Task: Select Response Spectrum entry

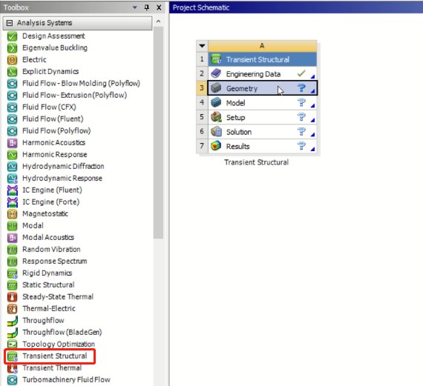Action: coord(55,262)
